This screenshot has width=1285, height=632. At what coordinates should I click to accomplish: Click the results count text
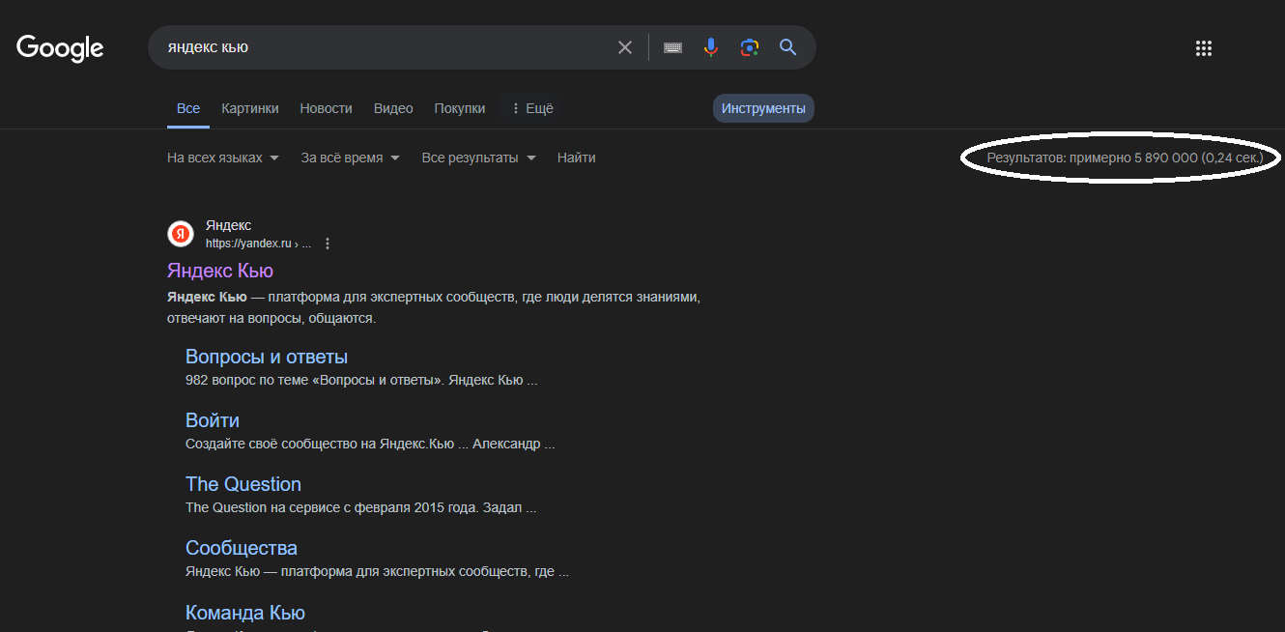pos(1125,158)
